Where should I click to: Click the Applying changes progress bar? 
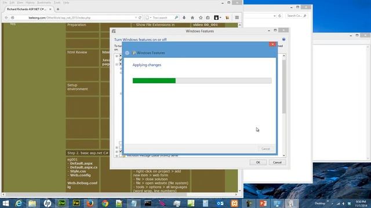click(202, 81)
